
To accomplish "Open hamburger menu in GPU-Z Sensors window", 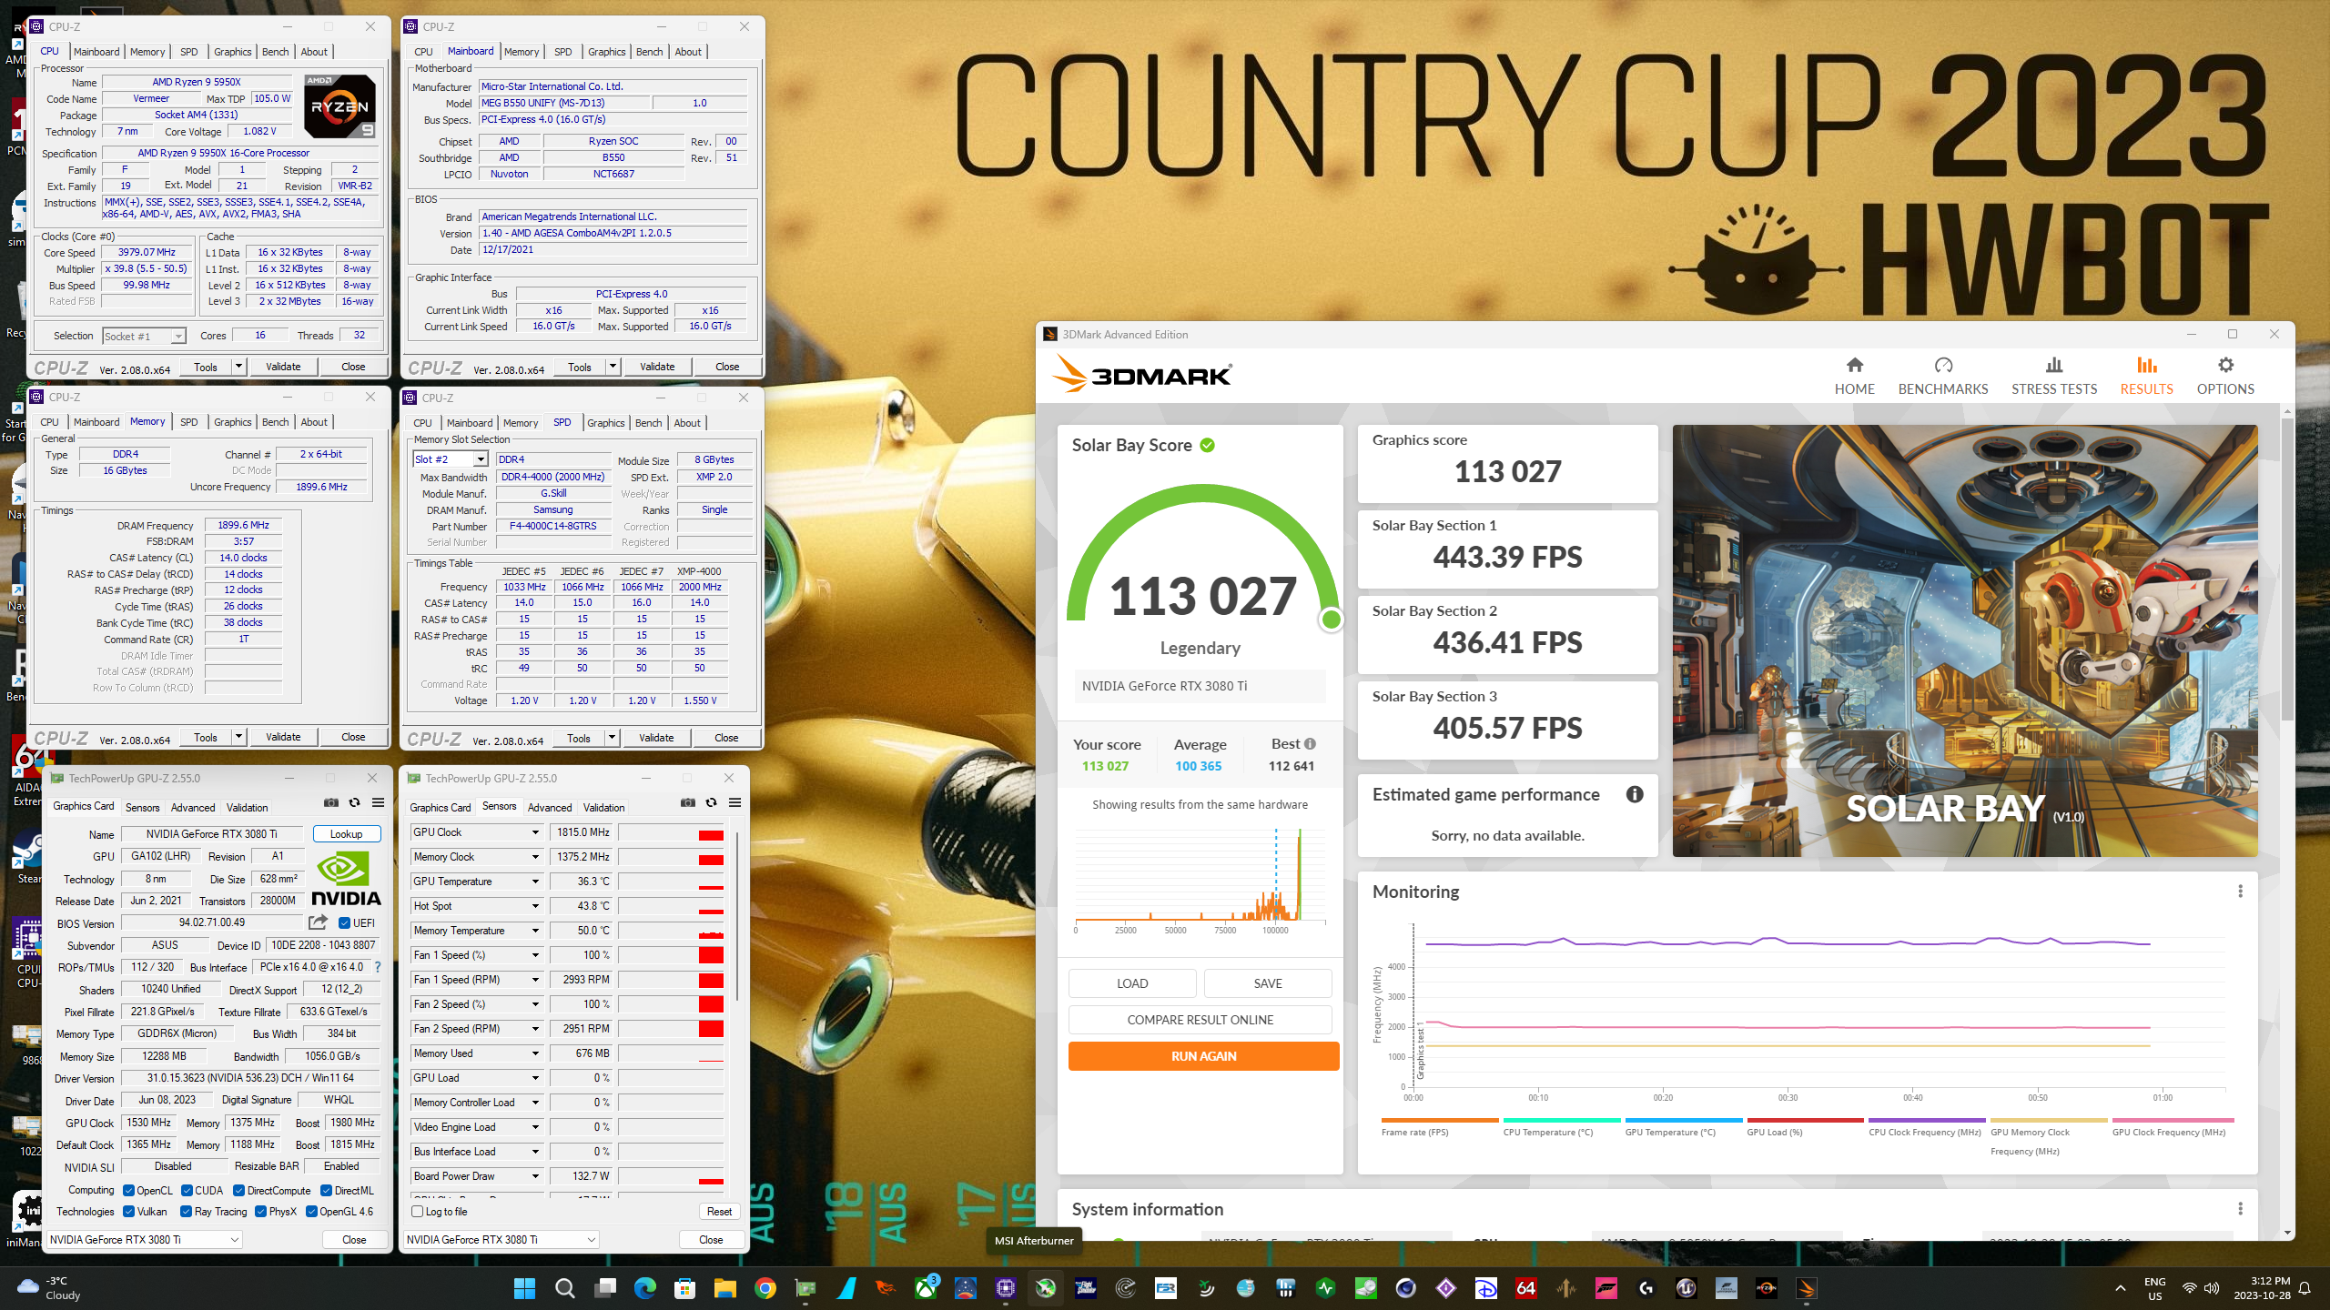I will (x=734, y=802).
